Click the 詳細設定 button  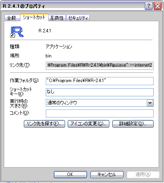coord(133,124)
